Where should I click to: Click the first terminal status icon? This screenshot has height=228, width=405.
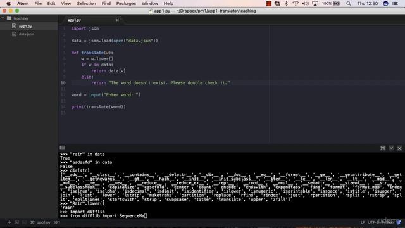click(17, 222)
